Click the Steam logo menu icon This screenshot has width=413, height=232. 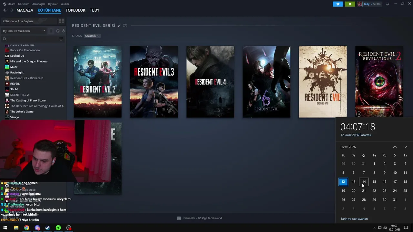click(5, 4)
